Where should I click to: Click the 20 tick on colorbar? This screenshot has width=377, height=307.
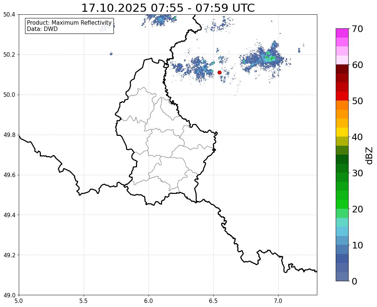(x=357, y=209)
